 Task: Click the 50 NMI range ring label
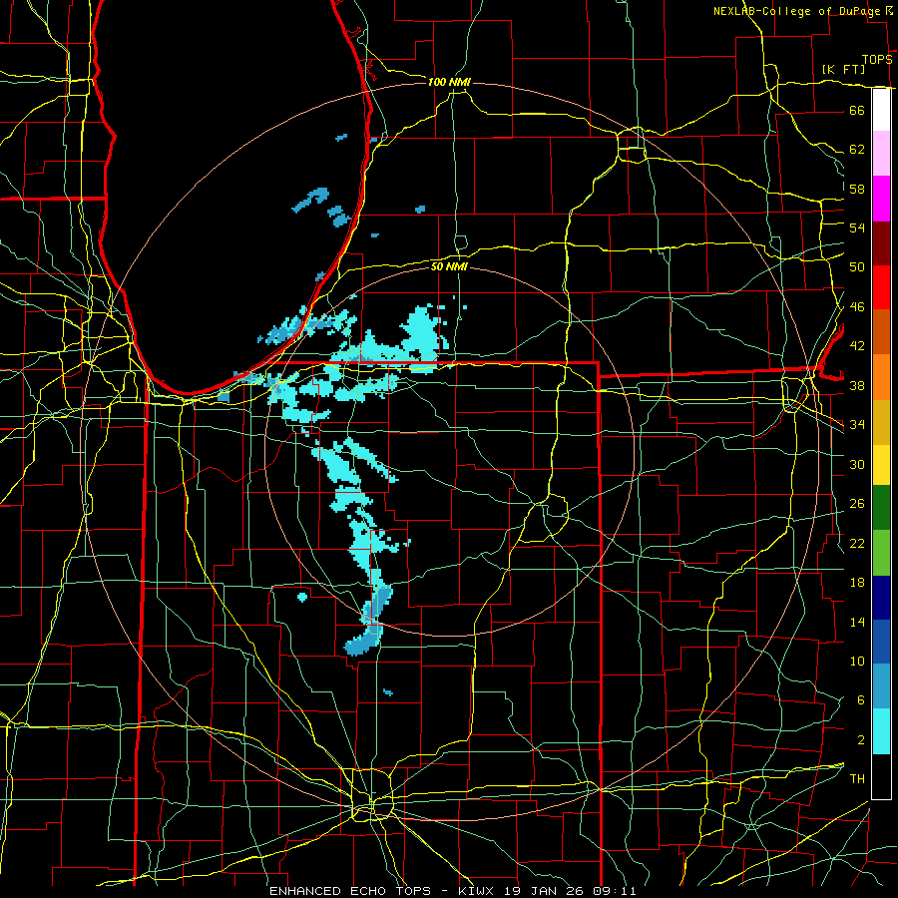[449, 266]
